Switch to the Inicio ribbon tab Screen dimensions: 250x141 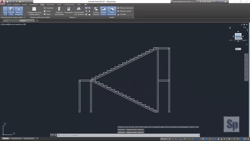pyautogui.click(x=9, y=5)
